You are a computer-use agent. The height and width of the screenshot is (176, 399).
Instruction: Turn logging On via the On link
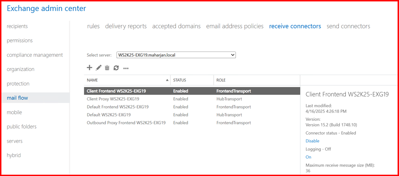tap(308, 157)
